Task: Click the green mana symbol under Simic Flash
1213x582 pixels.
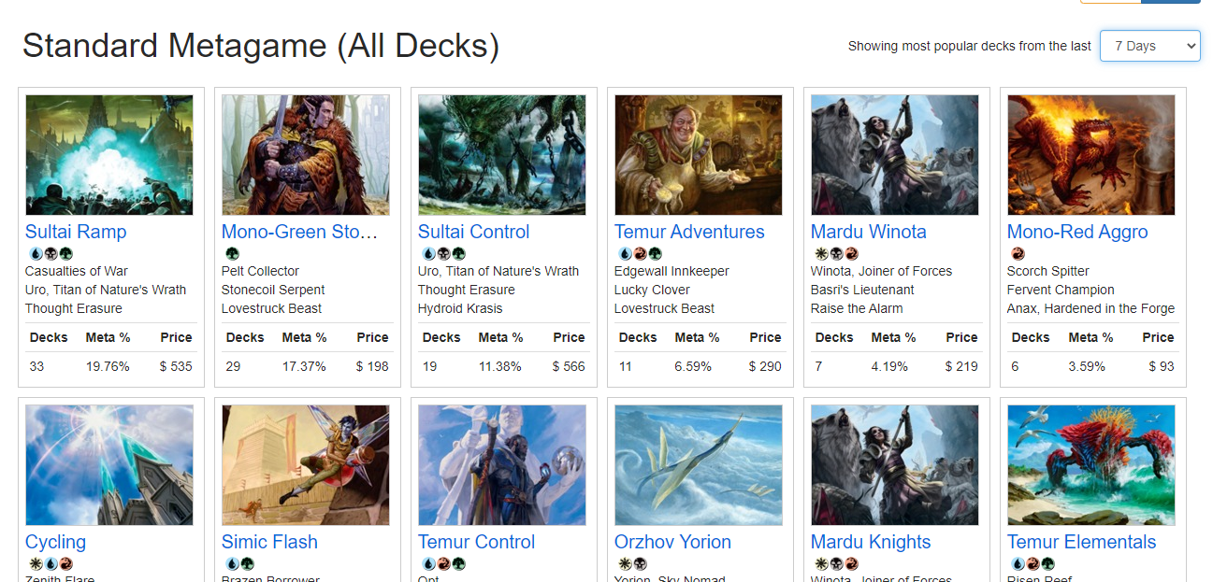Action: pos(247,563)
